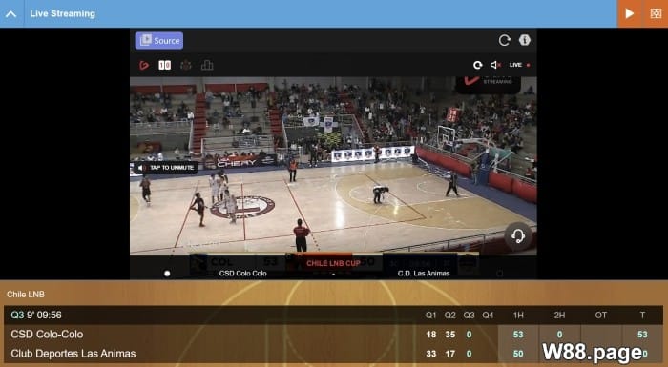Switch to the scoreboard tab icon

(x=164, y=65)
